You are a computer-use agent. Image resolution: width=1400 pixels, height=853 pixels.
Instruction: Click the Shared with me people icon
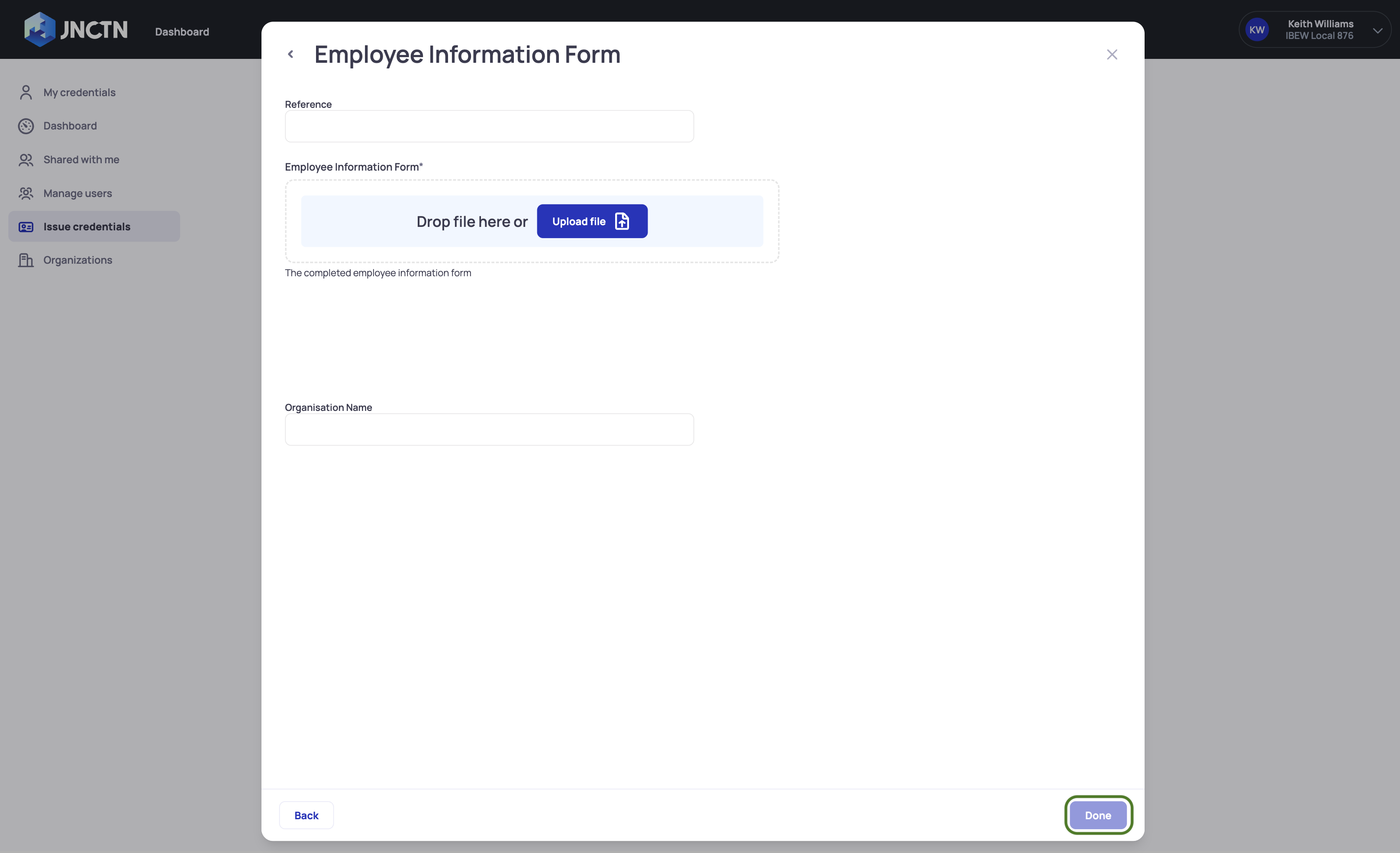point(26,160)
